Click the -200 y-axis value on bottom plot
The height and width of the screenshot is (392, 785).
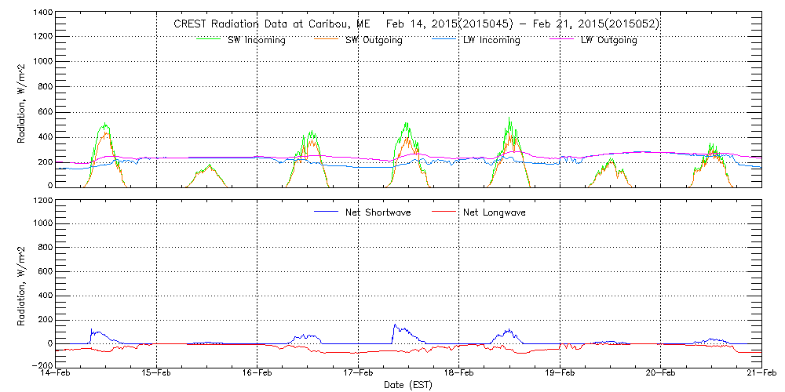pyautogui.click(x=39, y=365)
